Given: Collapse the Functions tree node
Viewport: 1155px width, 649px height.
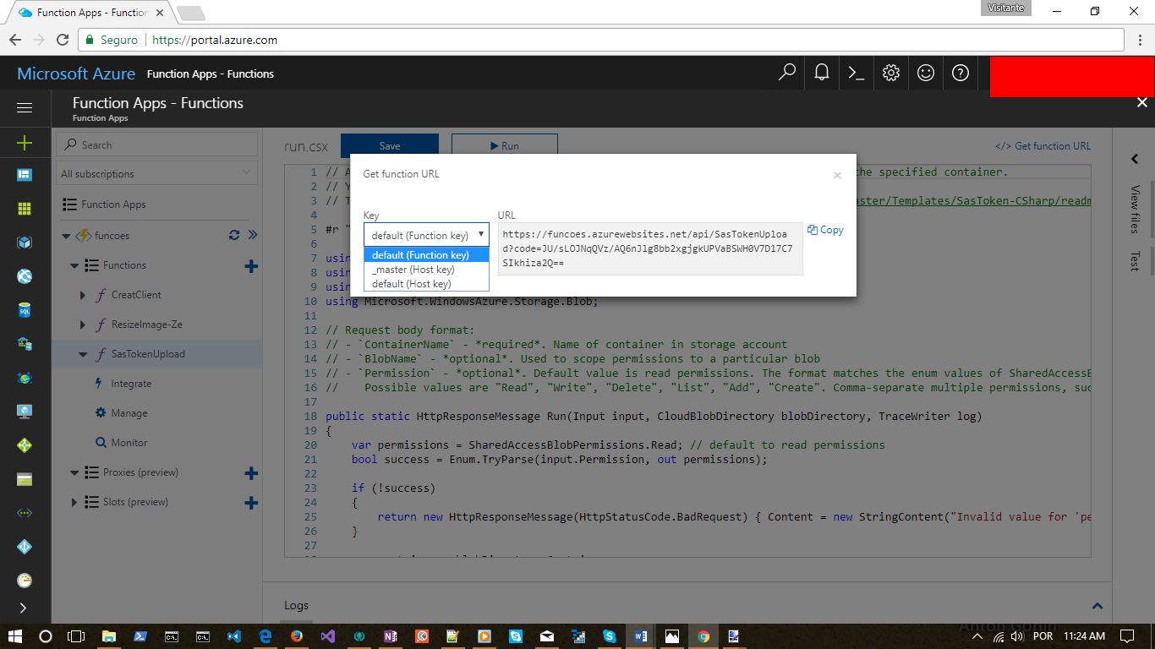Looking at the screenshot, I should [x=74, y=265].
